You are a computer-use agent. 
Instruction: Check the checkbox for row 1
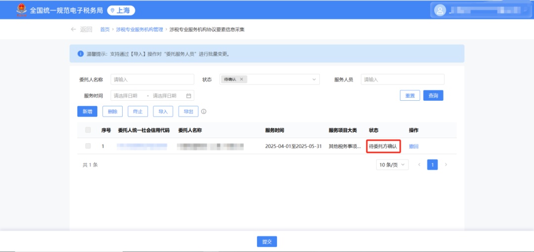(x=88, y=146)
